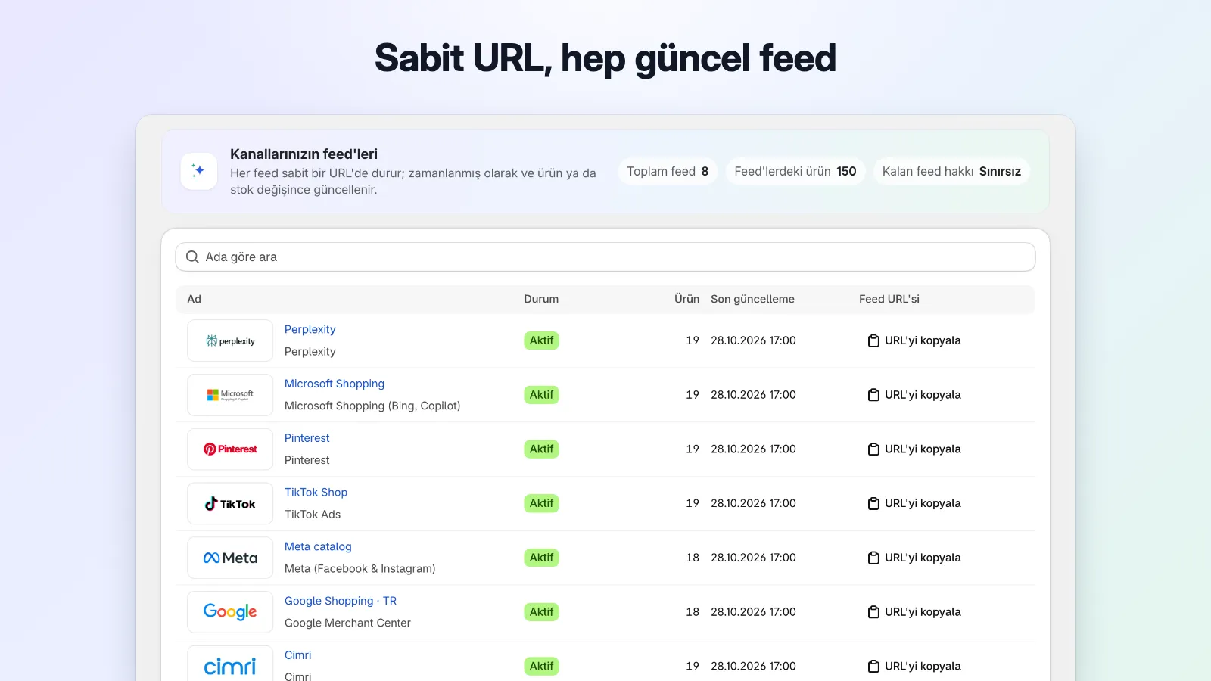Click 'Microsoft Shopping (Bing, Copilot)' subtitle text

point(372,406)
